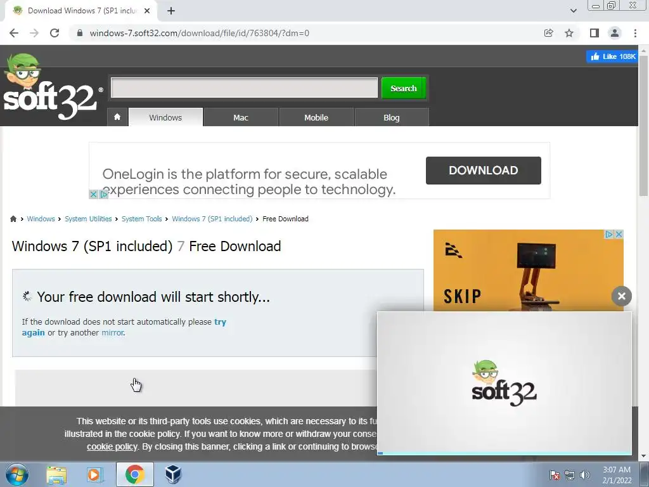Close the Download Windows 7 tab

click(147, 11)
